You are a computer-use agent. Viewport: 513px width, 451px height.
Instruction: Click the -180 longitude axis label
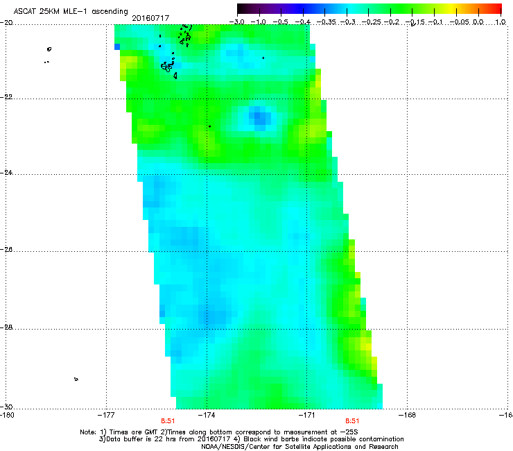tap(7, 415)
